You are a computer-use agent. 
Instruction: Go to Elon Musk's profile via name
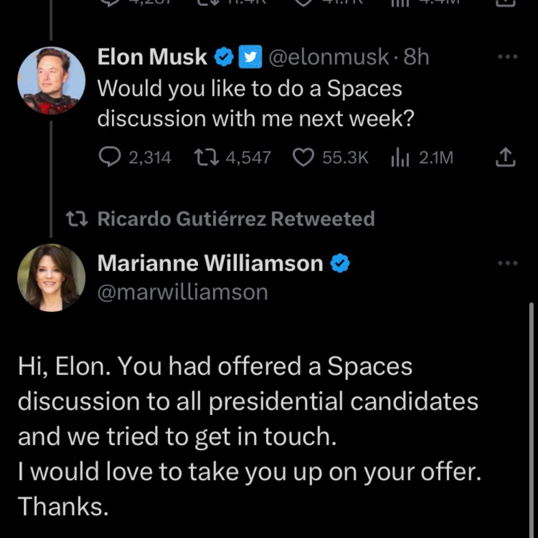[x=152, y=57]
